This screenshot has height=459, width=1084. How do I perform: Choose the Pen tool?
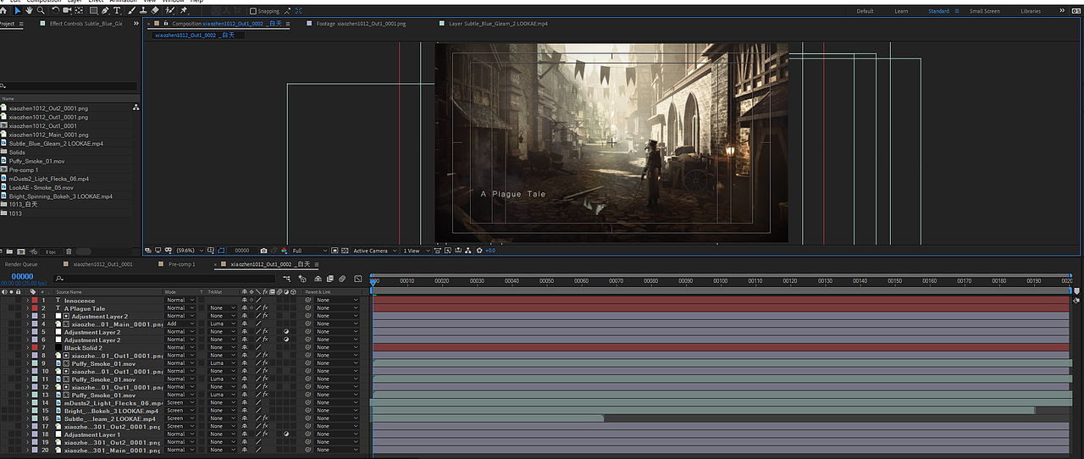pyautogui.click(x=105, y=10)
